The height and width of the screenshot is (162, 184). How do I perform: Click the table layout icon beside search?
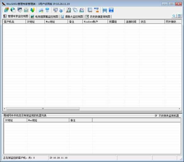(x=179, y=16)
